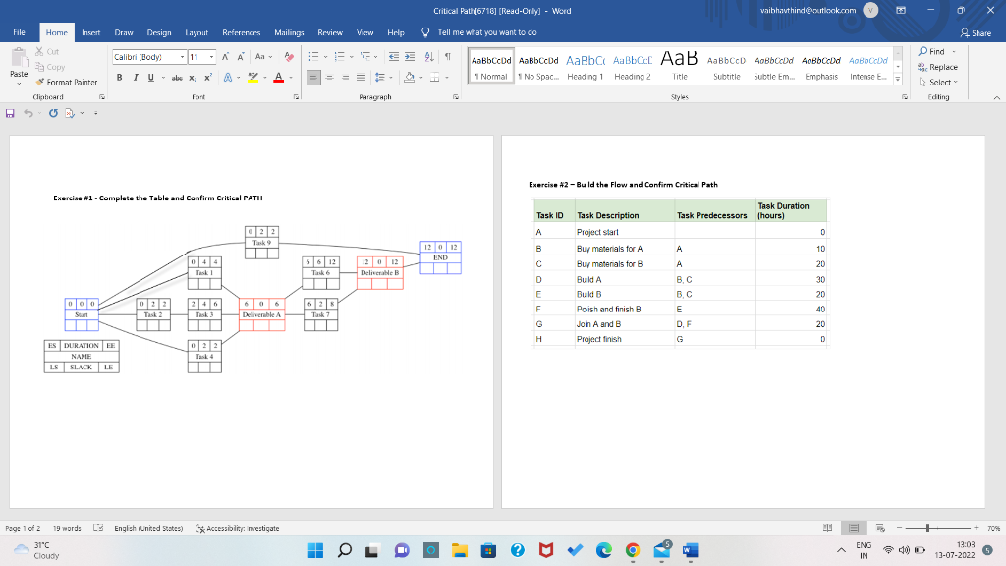Switch to the Insert ribbon tab
The image size is (1006, 566).
89,32
